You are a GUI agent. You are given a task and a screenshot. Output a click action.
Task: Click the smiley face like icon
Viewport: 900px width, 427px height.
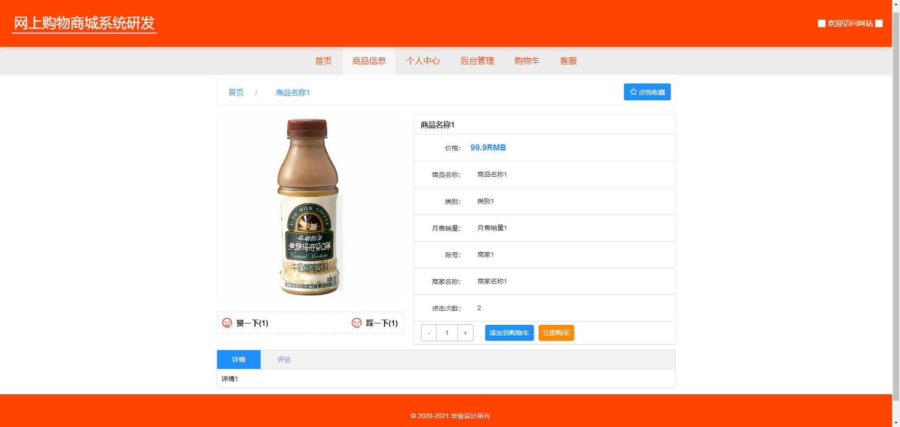point(227,323)
